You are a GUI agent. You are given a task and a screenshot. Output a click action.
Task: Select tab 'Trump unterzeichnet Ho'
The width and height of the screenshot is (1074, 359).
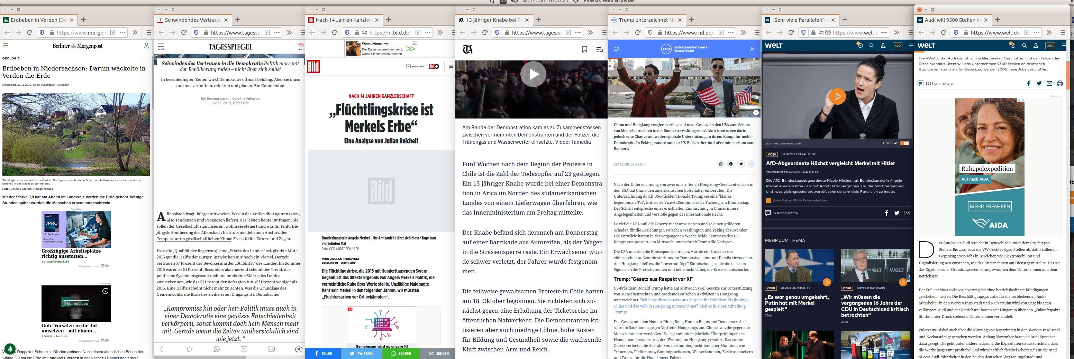coord(647,20)
